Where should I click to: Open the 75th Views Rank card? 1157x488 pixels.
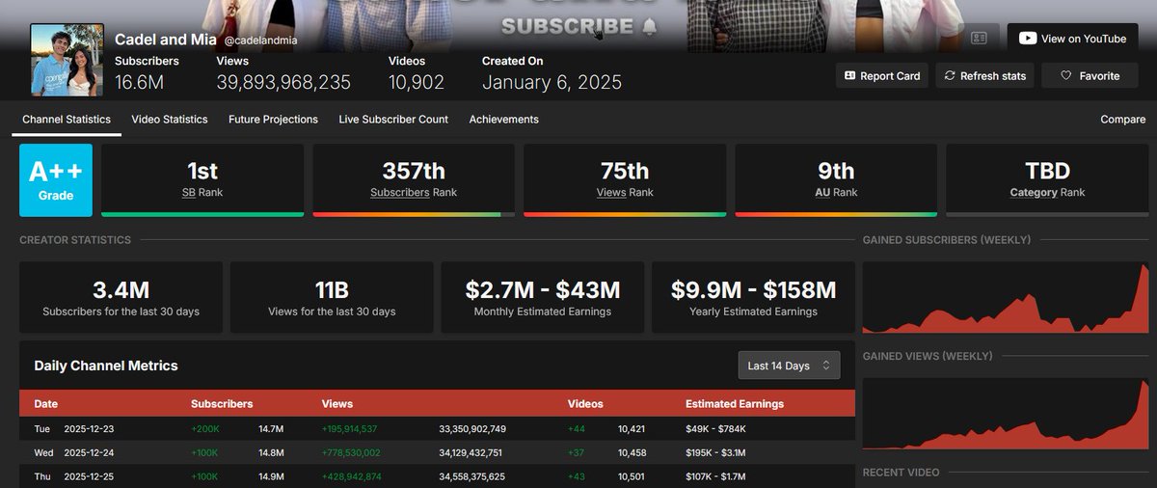coord(625,180)
